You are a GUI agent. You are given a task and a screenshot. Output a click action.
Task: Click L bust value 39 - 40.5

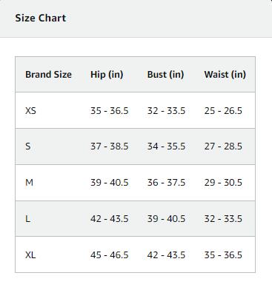166,219
